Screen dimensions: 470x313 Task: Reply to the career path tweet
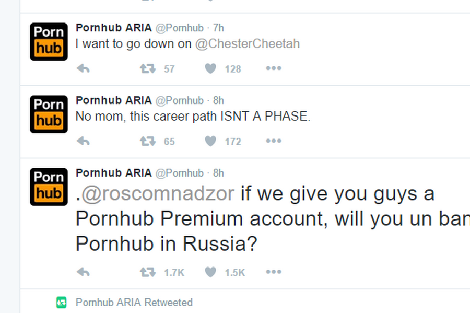(83, 141)
